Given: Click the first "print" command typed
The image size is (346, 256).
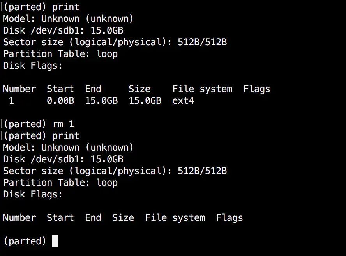Looking at the screenshot, I should [x=66, y=7].
